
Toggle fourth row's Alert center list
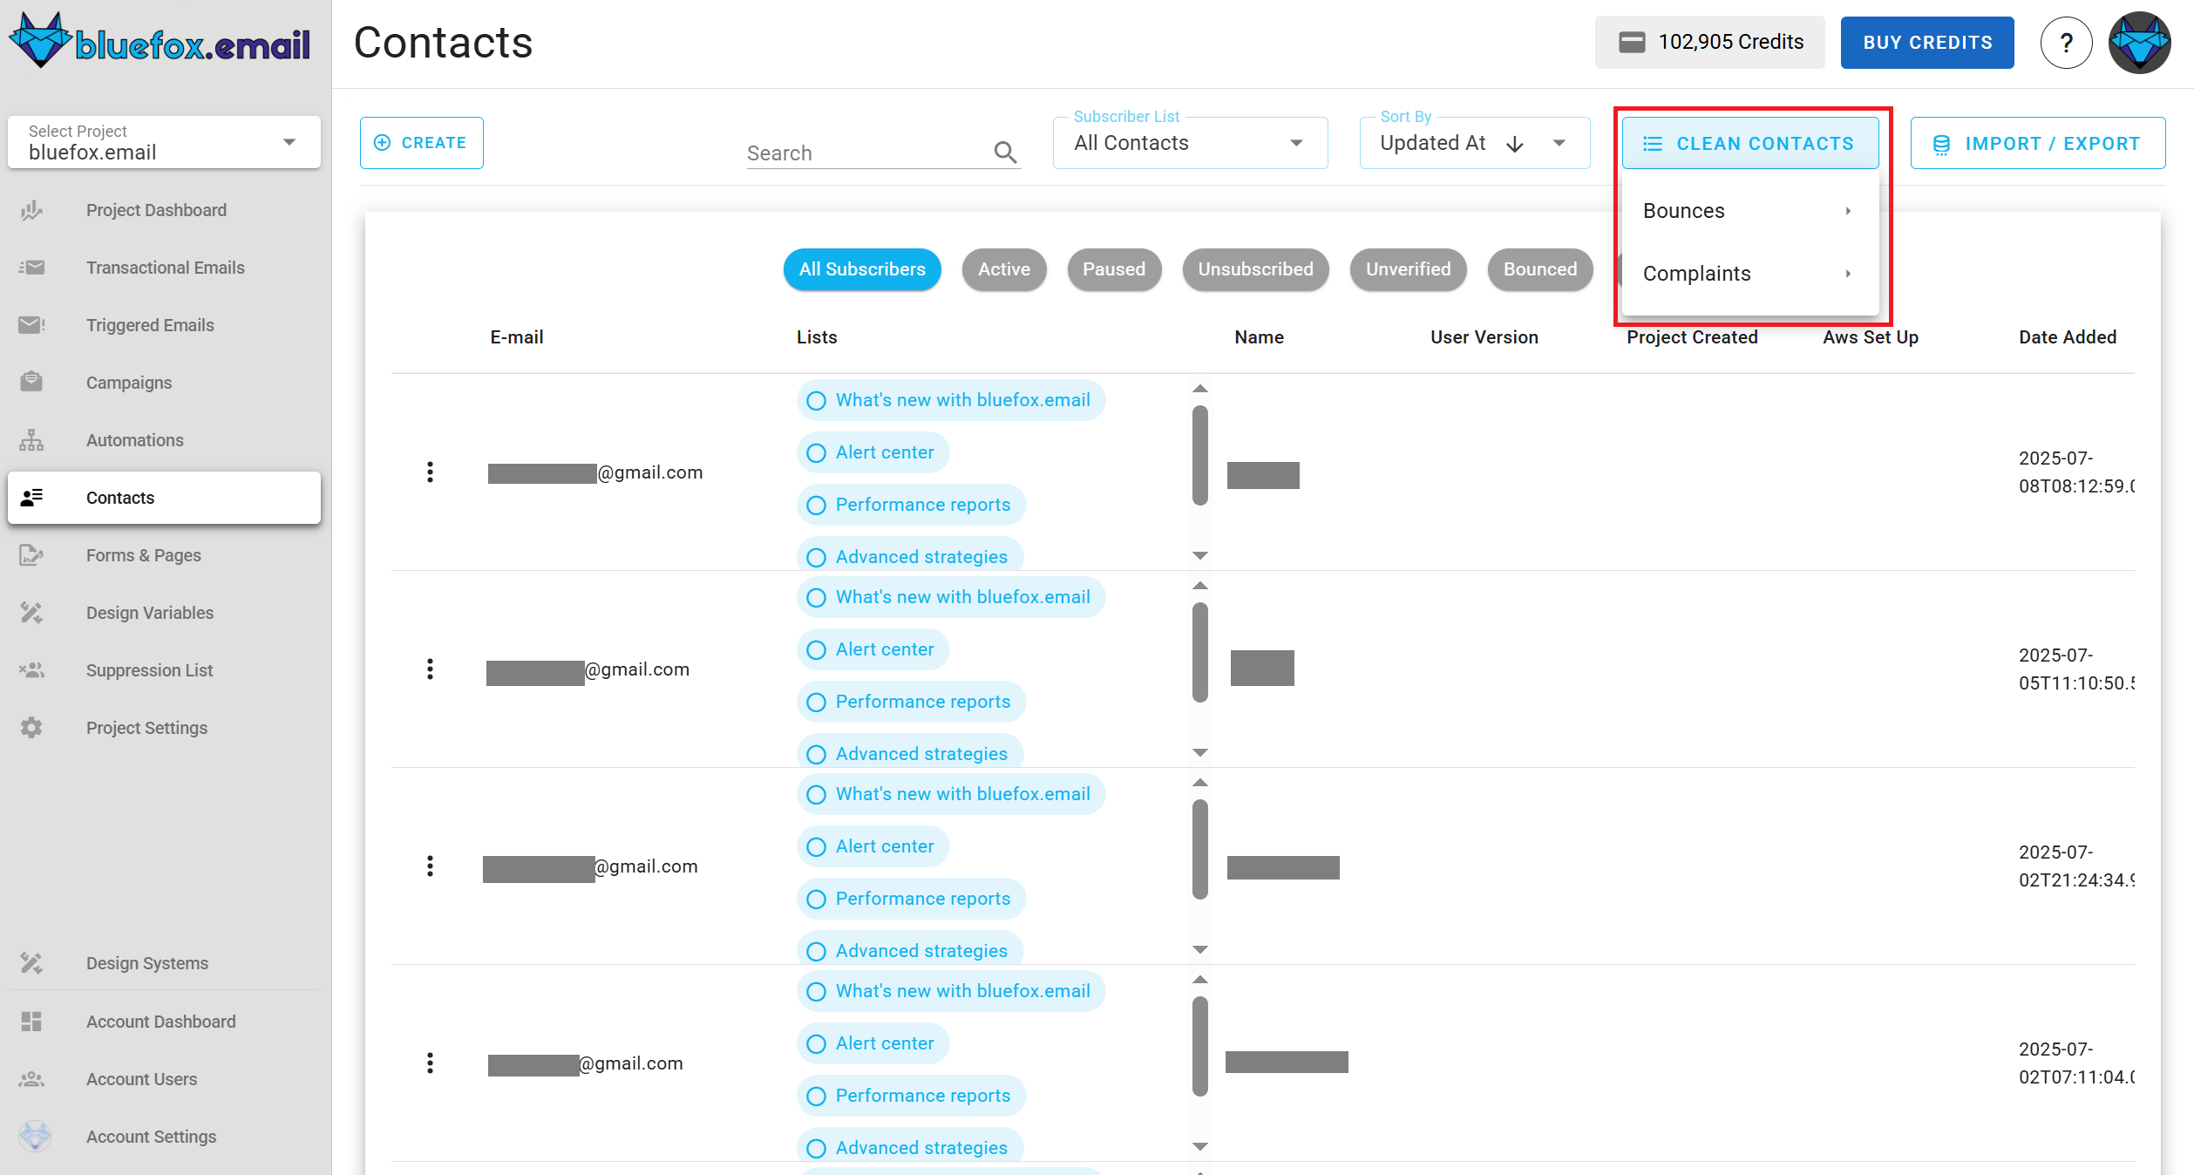pos(873,1043)
